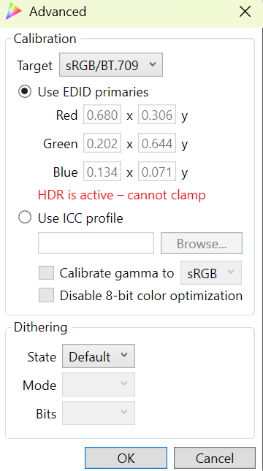
Task: Open the Dithering State dropdown
Action: pyautogui.click(x=99, y=356)
